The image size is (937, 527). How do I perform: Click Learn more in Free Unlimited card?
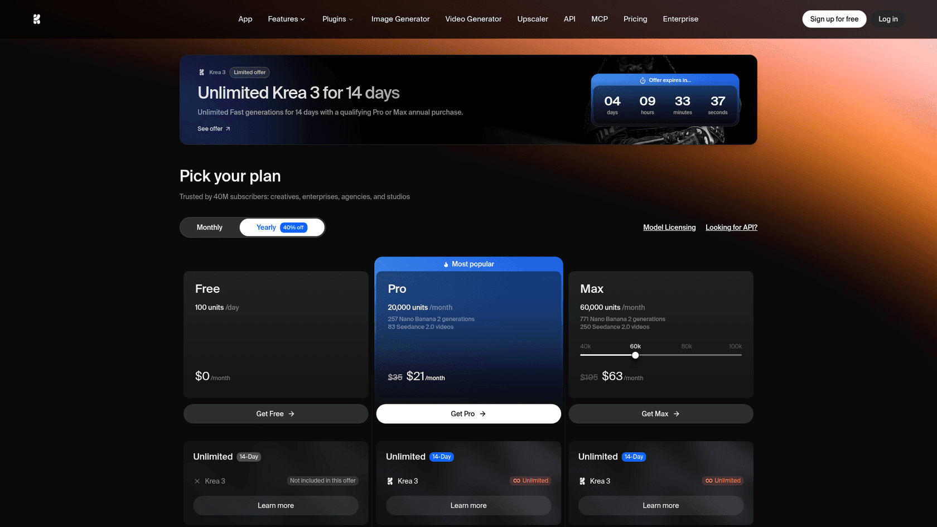276,506
